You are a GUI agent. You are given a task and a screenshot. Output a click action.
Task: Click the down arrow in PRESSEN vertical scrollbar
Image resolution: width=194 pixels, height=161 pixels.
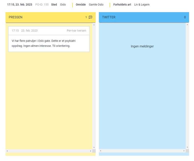pos(94,147)
